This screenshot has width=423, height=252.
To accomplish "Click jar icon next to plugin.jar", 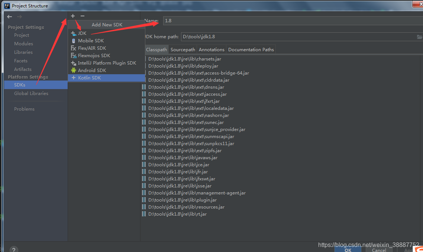I will 144,200.
